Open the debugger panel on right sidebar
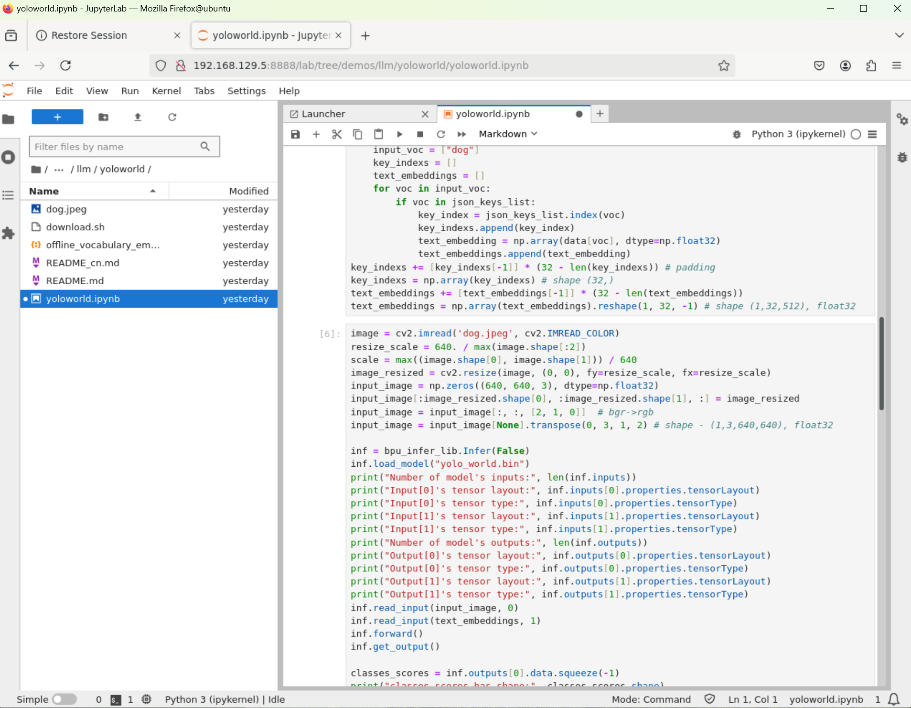 click(x=902, y=157)
